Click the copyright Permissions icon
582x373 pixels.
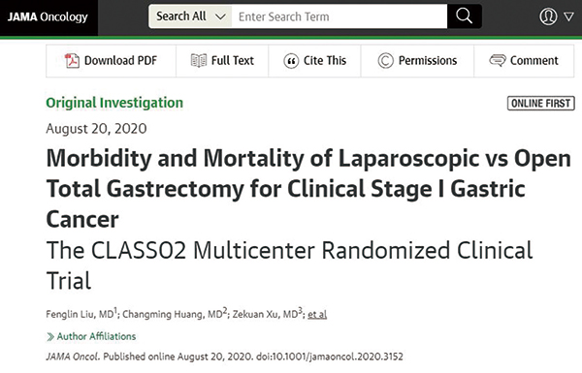click(x=385, y=61)
